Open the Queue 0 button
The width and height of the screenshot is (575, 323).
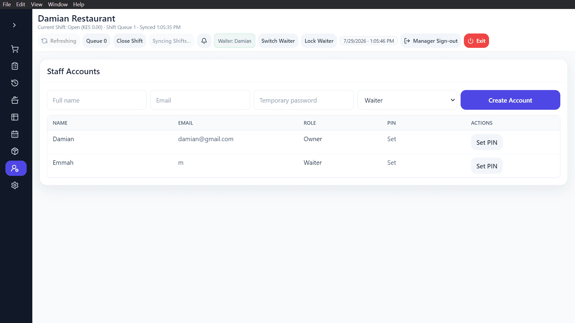click(96, 41)
